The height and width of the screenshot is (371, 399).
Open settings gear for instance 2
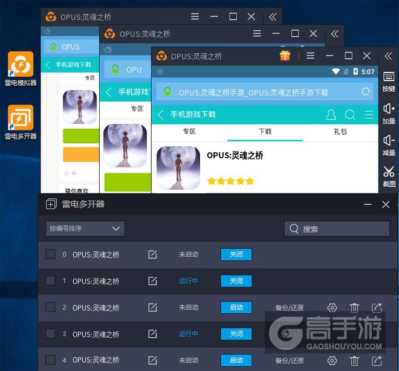pos(332,308)
